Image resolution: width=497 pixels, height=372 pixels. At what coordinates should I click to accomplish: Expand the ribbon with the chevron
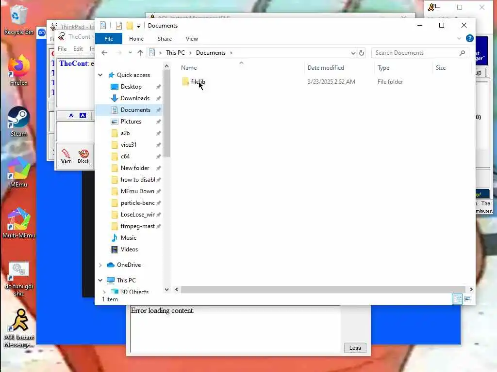(x=459, y=39)
